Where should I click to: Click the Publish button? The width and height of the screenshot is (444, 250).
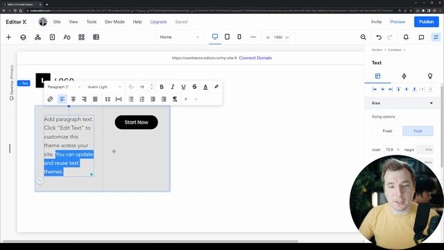(x=427, y=22)
